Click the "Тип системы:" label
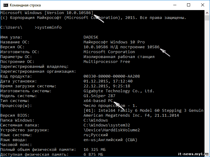This screenshot has width=210, height=157. (15, 101)
